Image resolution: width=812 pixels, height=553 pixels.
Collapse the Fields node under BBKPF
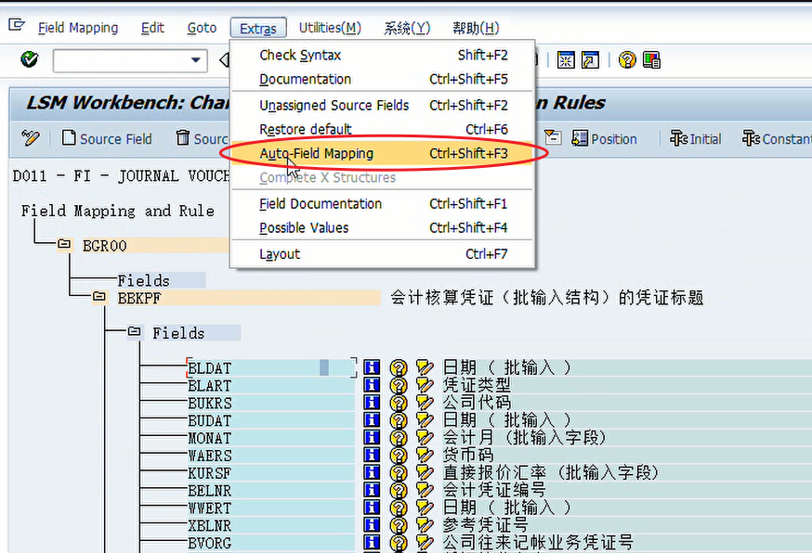(x=134, y=332)
